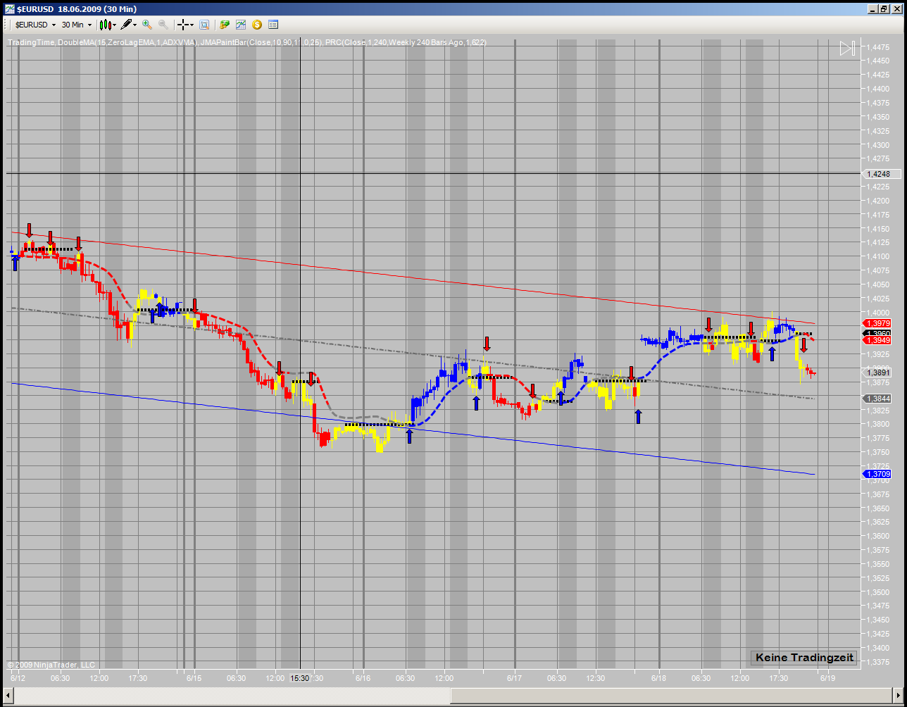Click the Keine Tradingzeit label
Image resolution: width=907 pixels, height=707 pixels.
(x=803, y=658)
